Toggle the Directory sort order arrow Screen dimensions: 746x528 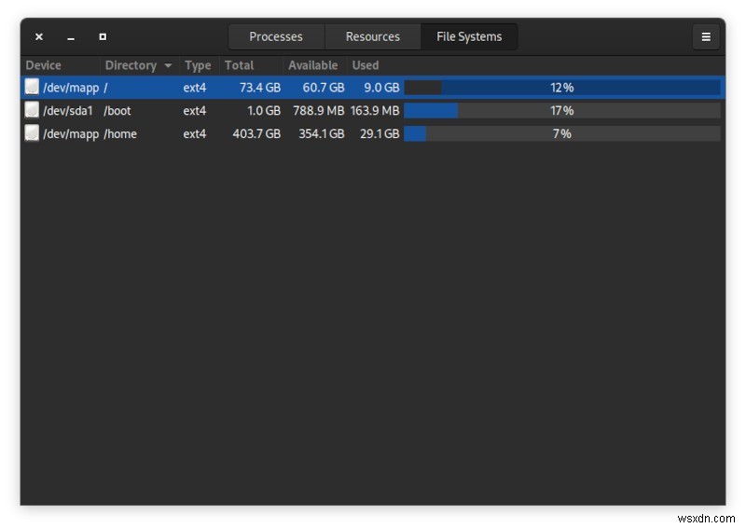coord(168,65)
